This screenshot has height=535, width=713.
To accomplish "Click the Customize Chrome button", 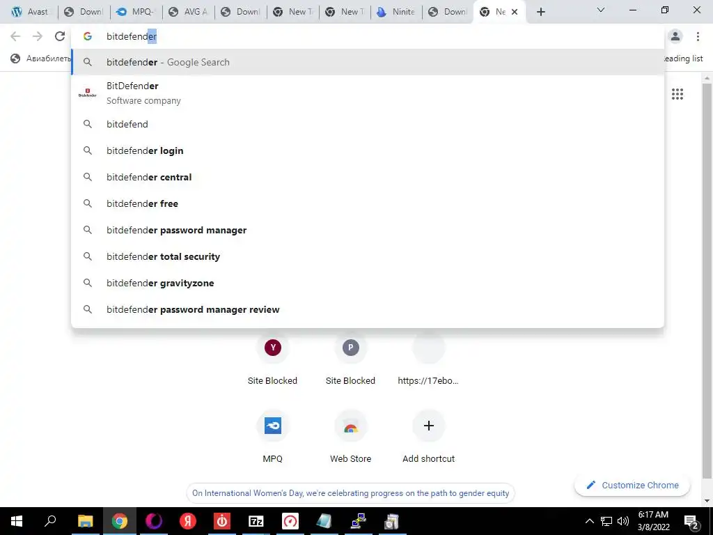I will 632,486.
